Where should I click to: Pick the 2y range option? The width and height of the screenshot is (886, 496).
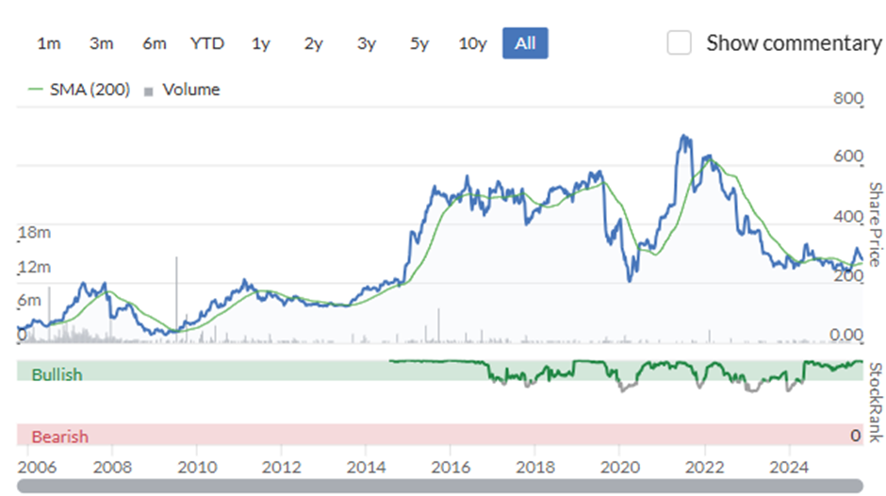pyautogui.click(x=314, y=43)
